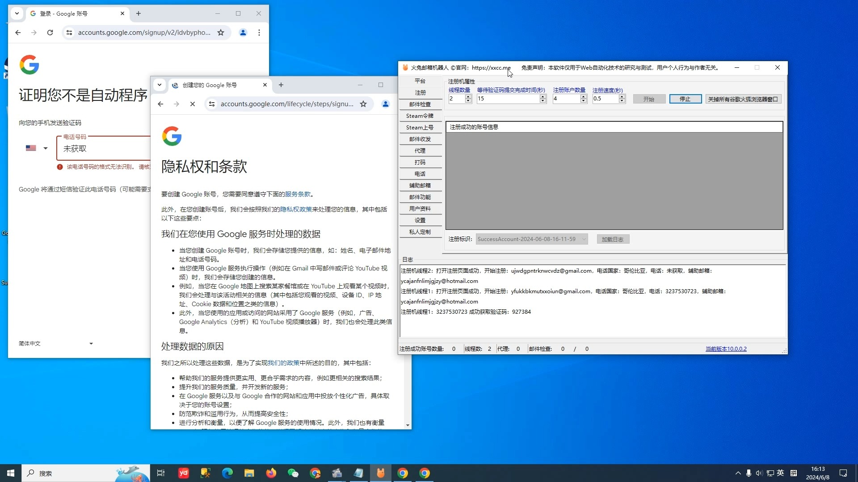
Task: Open the 隐私权政策 link
Action: [296, 209]
